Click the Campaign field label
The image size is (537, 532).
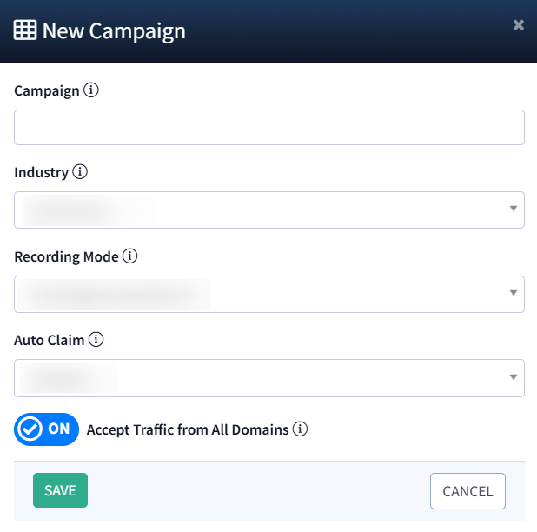47,90
